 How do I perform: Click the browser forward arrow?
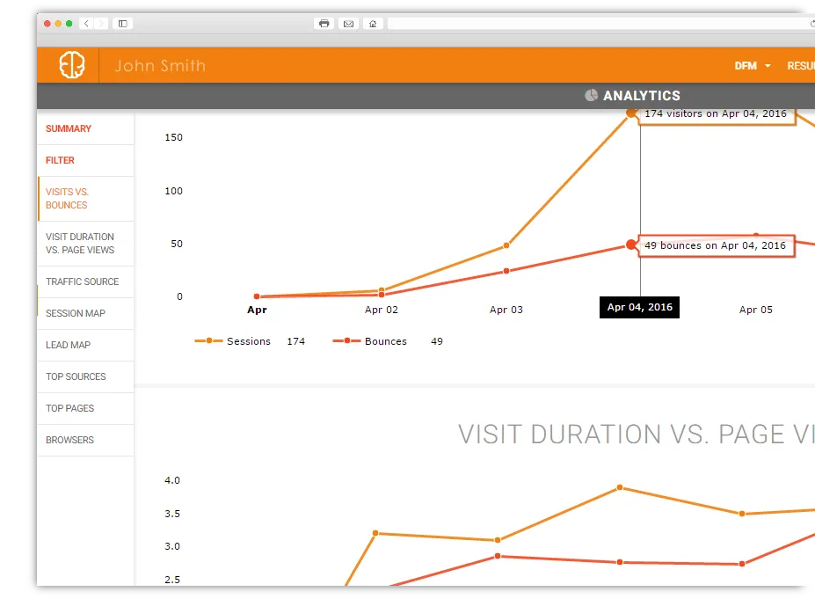pos(101,24)
